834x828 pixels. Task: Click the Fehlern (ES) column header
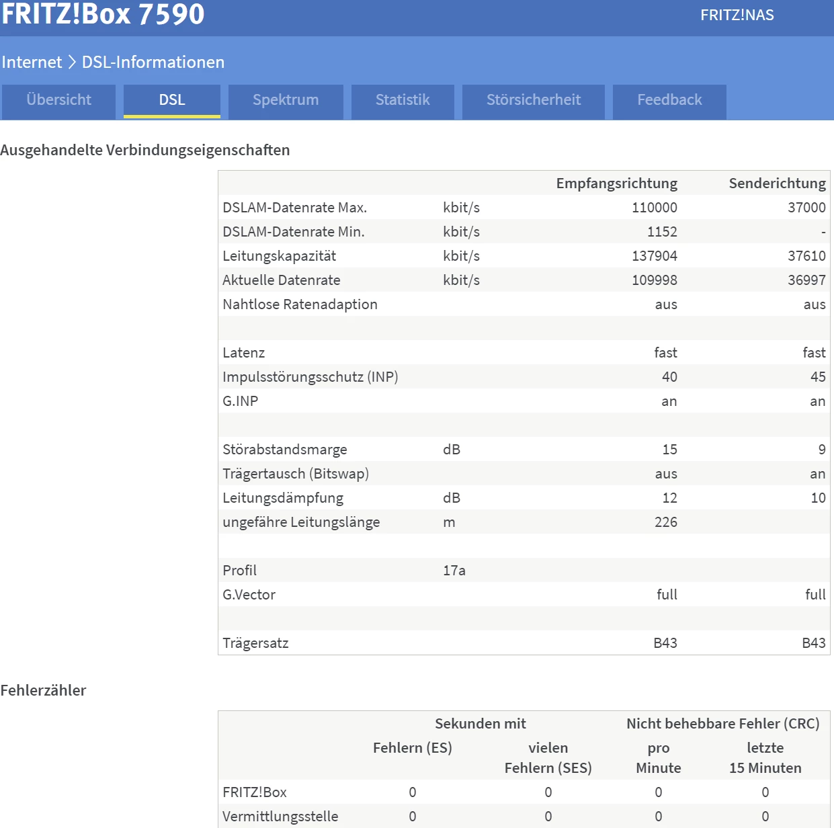click(x=413, y=748)
